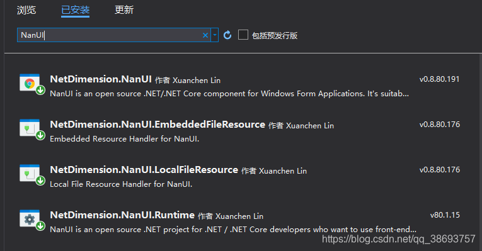482x251 pixels.
Task: Click the 'Local File Resource Handler for NanUI.' description
Action: [x=121, y=184]
